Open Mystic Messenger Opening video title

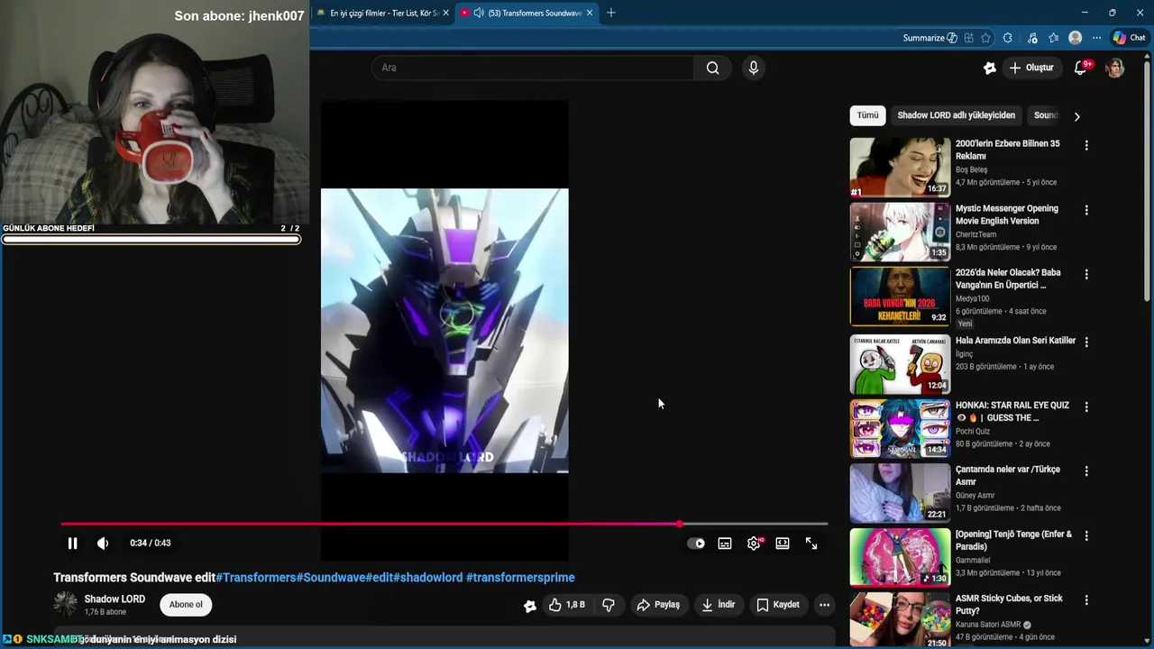point(1006,215)
